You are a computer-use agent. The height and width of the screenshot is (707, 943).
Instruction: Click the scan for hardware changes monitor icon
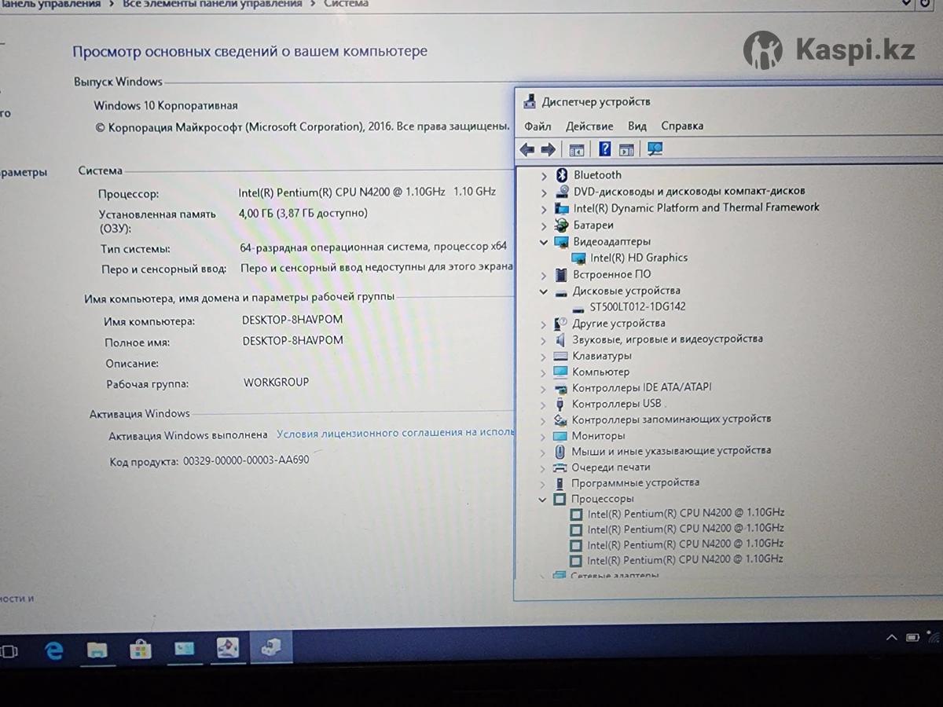pos(655,149)
